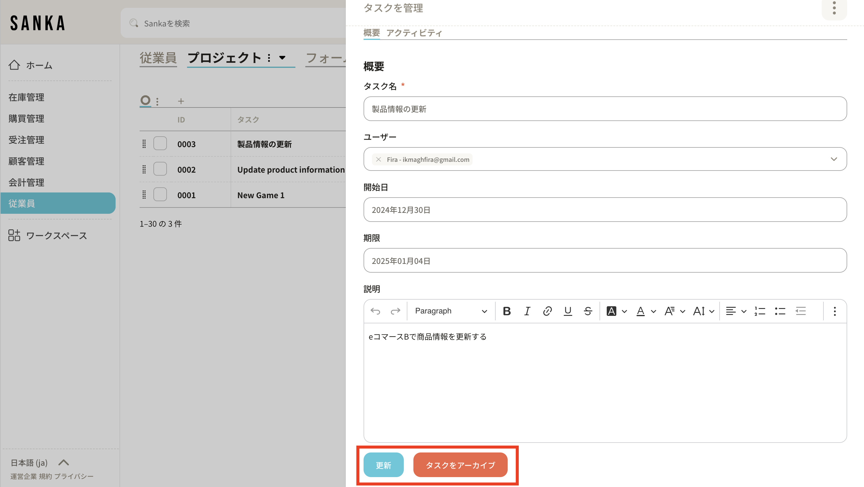
Task: Select the checkbox for task 0002
Action: point(160,169)
